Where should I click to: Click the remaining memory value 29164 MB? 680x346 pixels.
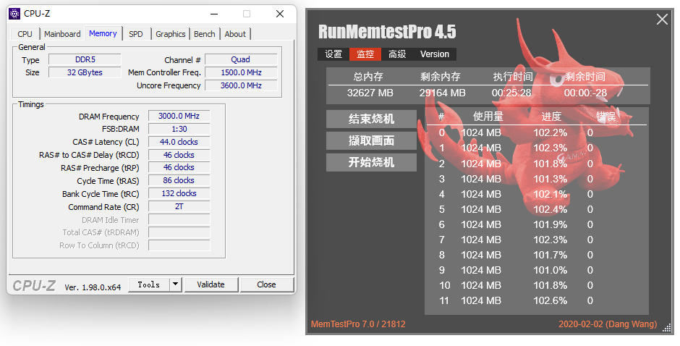[x=442, y=93]
